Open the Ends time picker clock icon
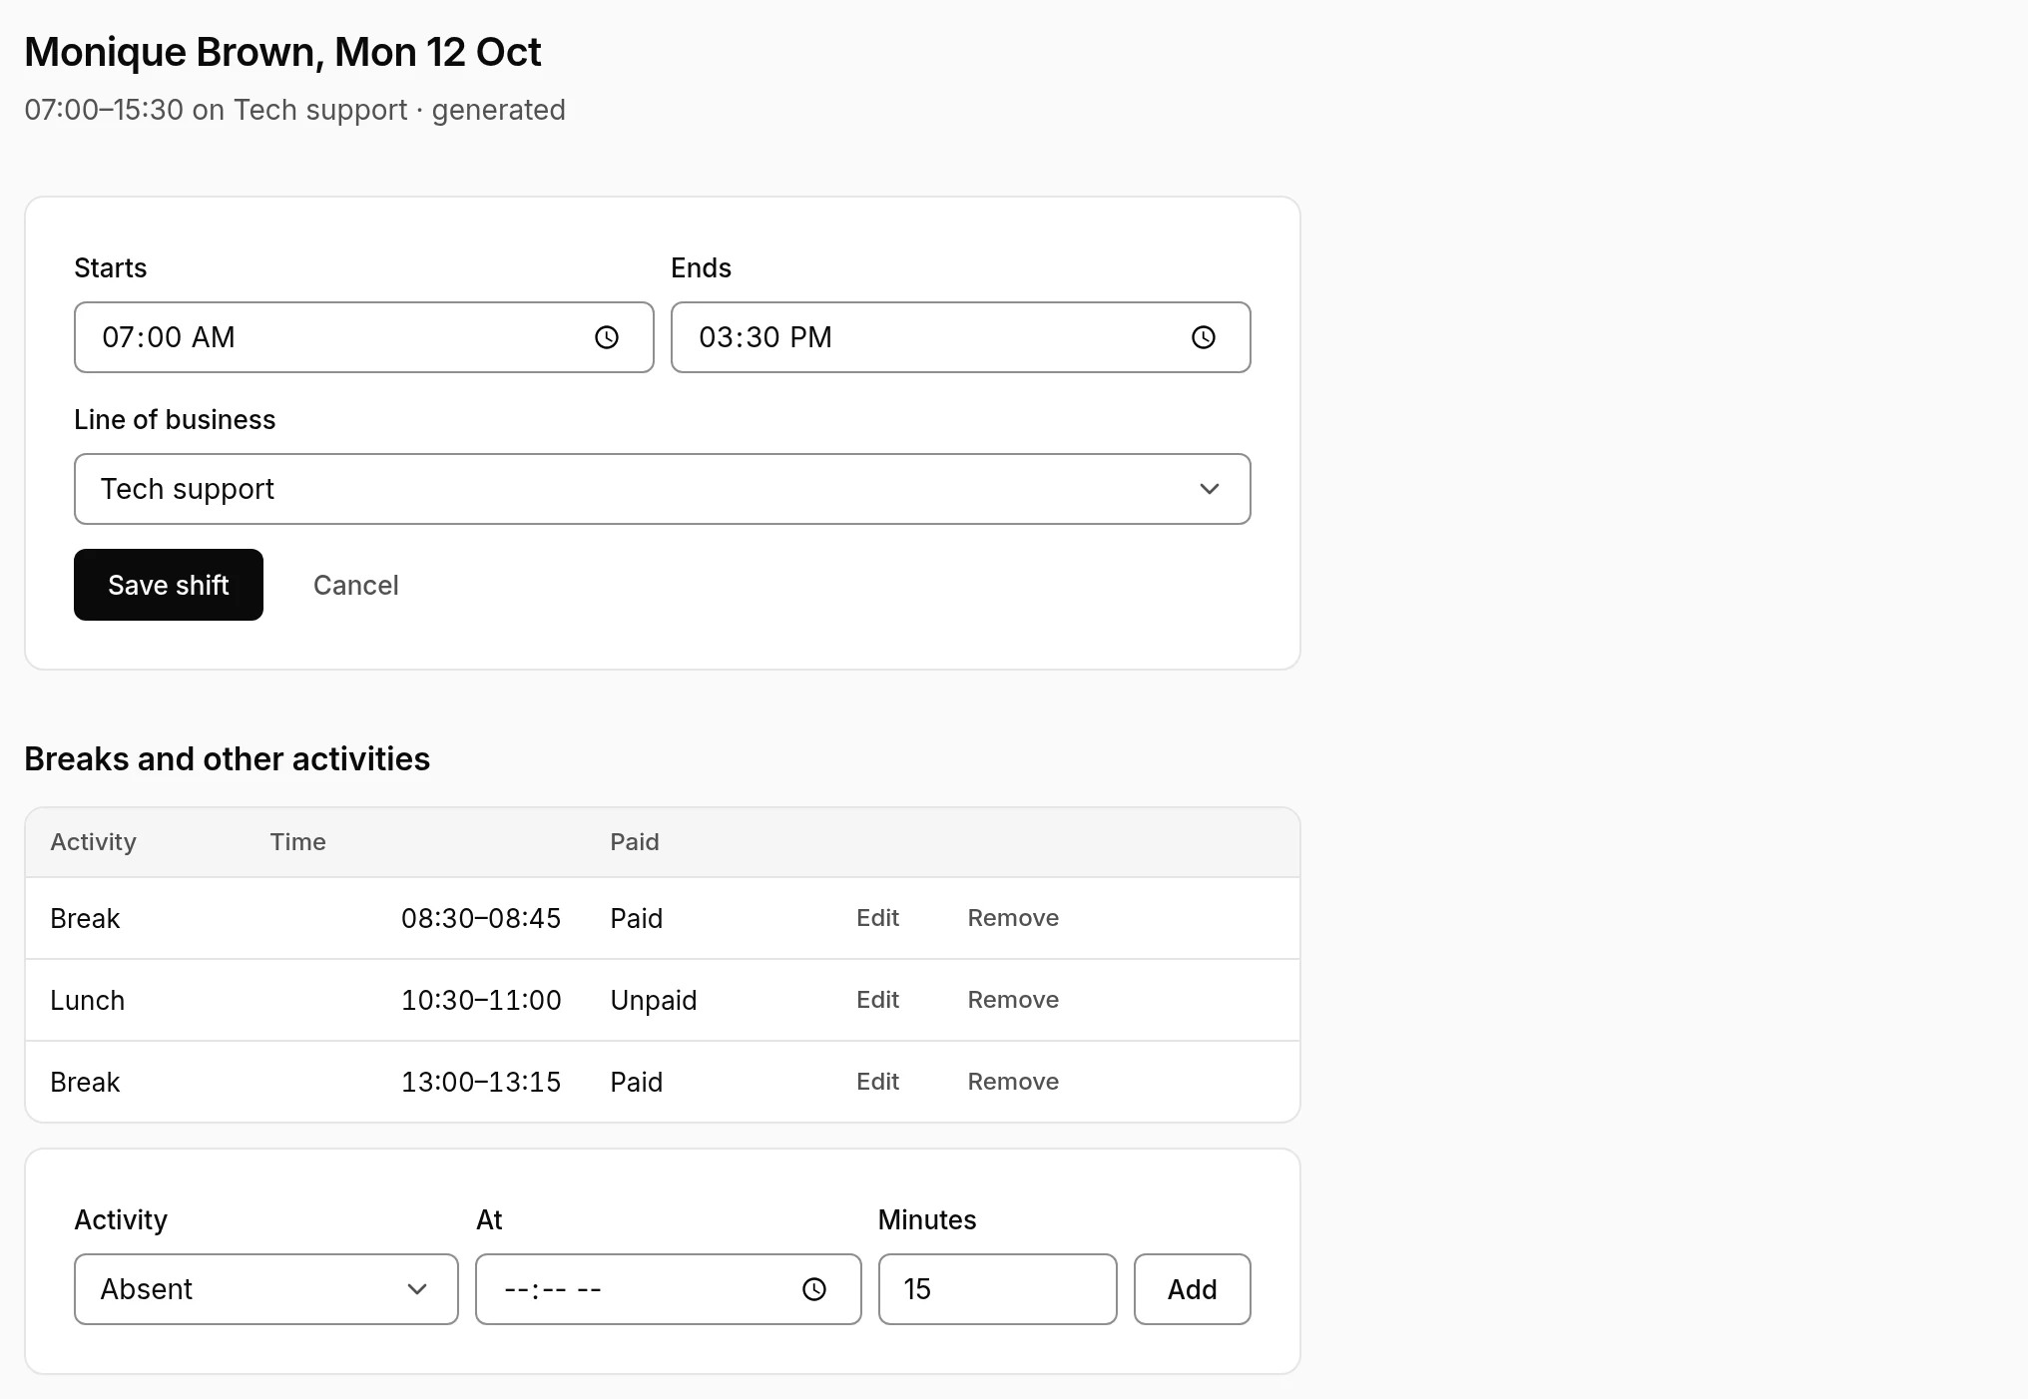This screenshot has height=1399, width=2028. click(x=1204, y=337)
